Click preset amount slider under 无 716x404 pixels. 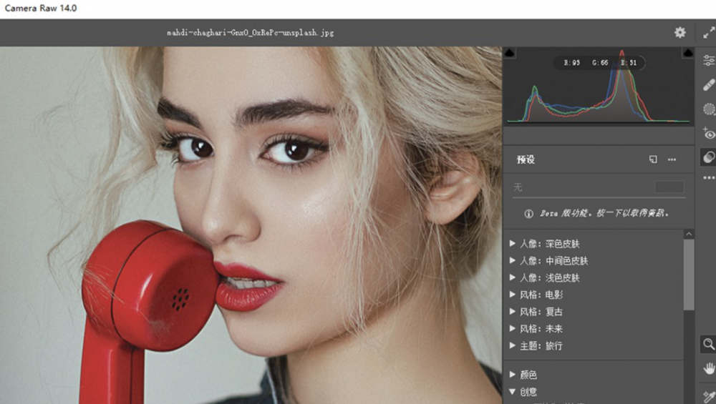point(599,197)
